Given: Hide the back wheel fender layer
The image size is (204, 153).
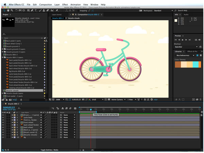Looking at the screenshot, I should (x=3, y=125).
